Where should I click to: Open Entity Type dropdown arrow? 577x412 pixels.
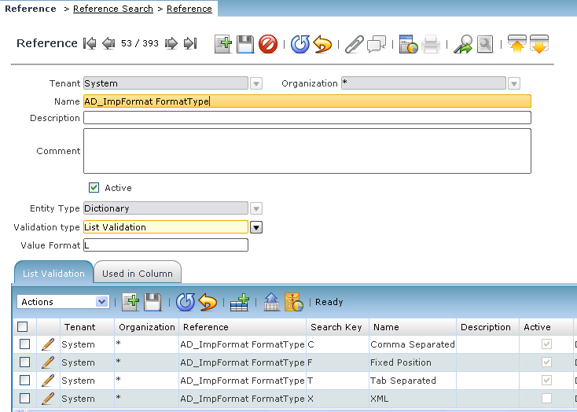click(x=256, y=209)
